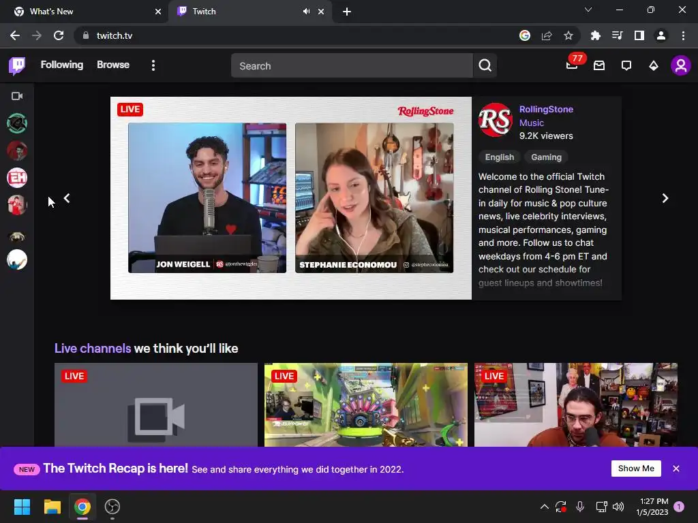This screenshot has height=523, width=698.
Task: Open the first live channel placeholder thumbnail
Action: tap(156, 405)
